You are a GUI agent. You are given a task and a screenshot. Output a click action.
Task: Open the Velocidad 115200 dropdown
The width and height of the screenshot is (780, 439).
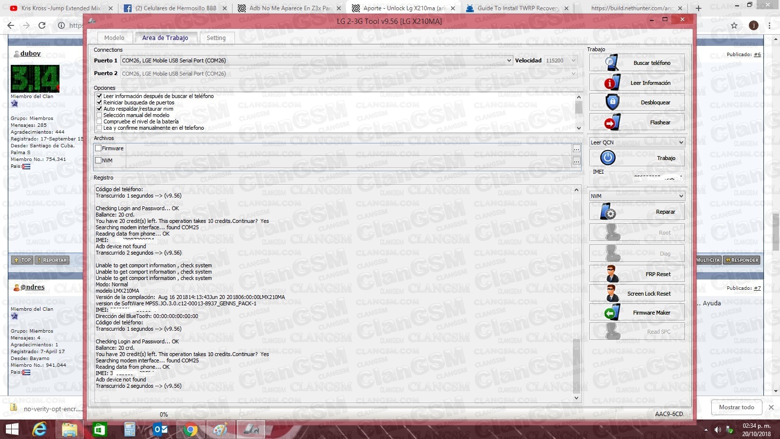(x=574, y=60)
